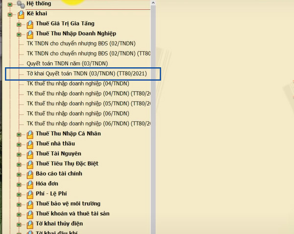The image size is (294, 234).
Task: Click the Kê khai folder icon
Action: click(x=21, y=14)
